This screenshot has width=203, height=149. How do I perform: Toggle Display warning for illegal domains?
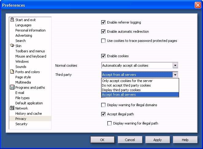103,105
